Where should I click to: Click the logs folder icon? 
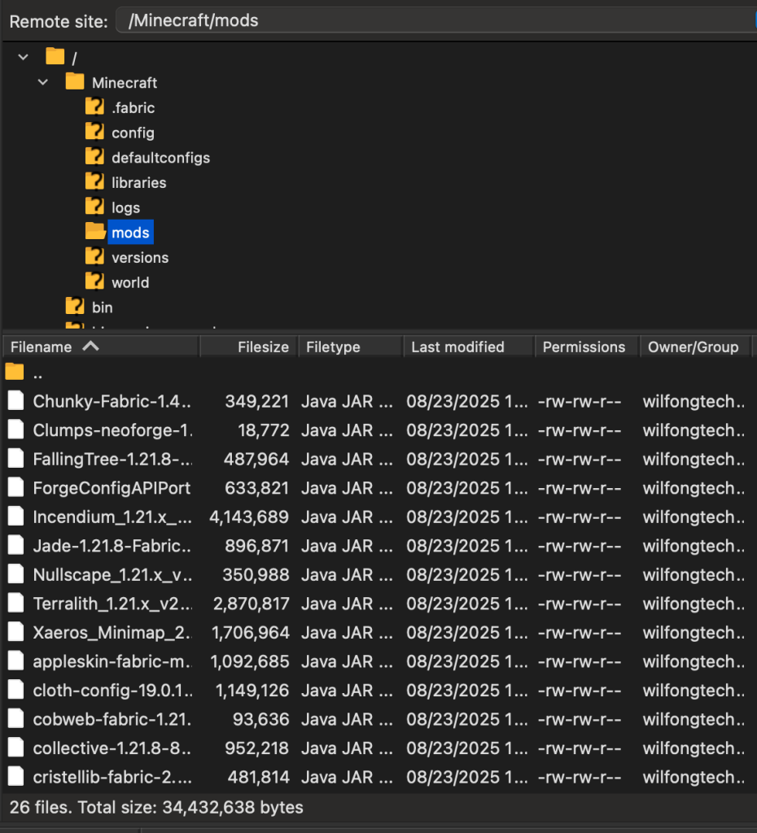pyautogui.click(x=94, y=206)
